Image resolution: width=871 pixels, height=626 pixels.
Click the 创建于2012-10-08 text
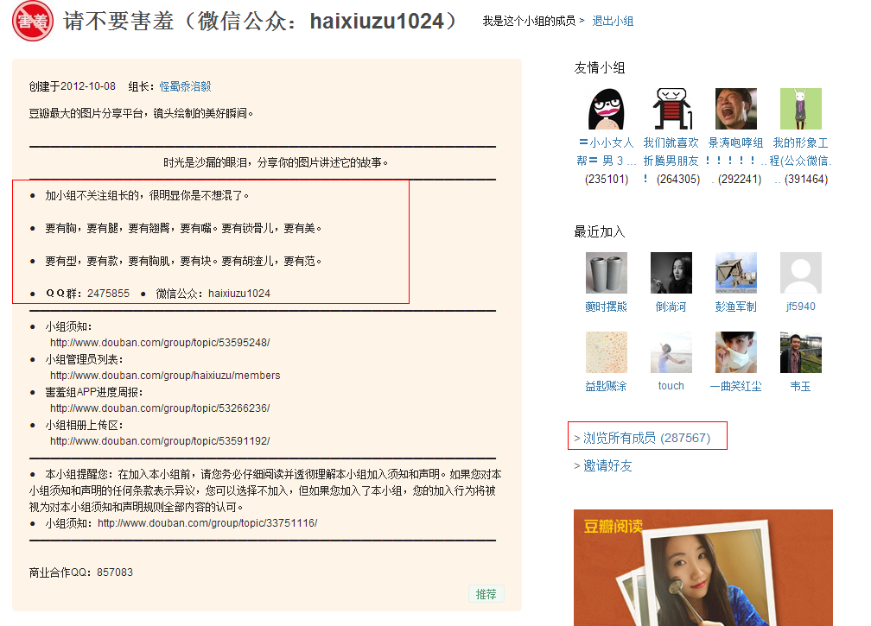tap(73, 86)
